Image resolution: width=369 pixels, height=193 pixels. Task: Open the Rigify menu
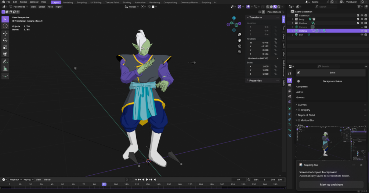(x=58, y=7)
